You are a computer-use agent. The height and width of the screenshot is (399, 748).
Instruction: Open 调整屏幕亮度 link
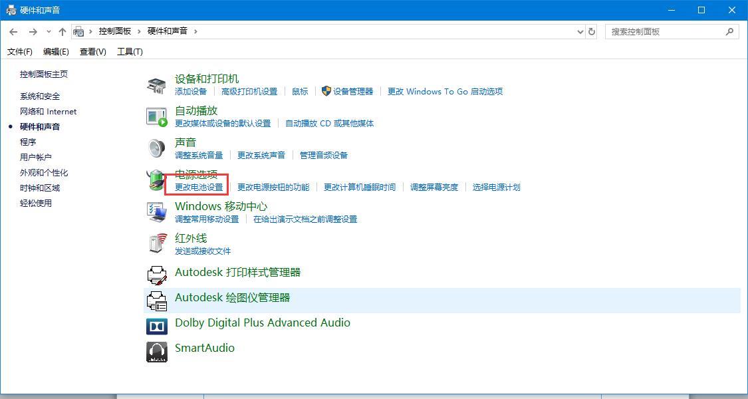[x=434, y=187]
